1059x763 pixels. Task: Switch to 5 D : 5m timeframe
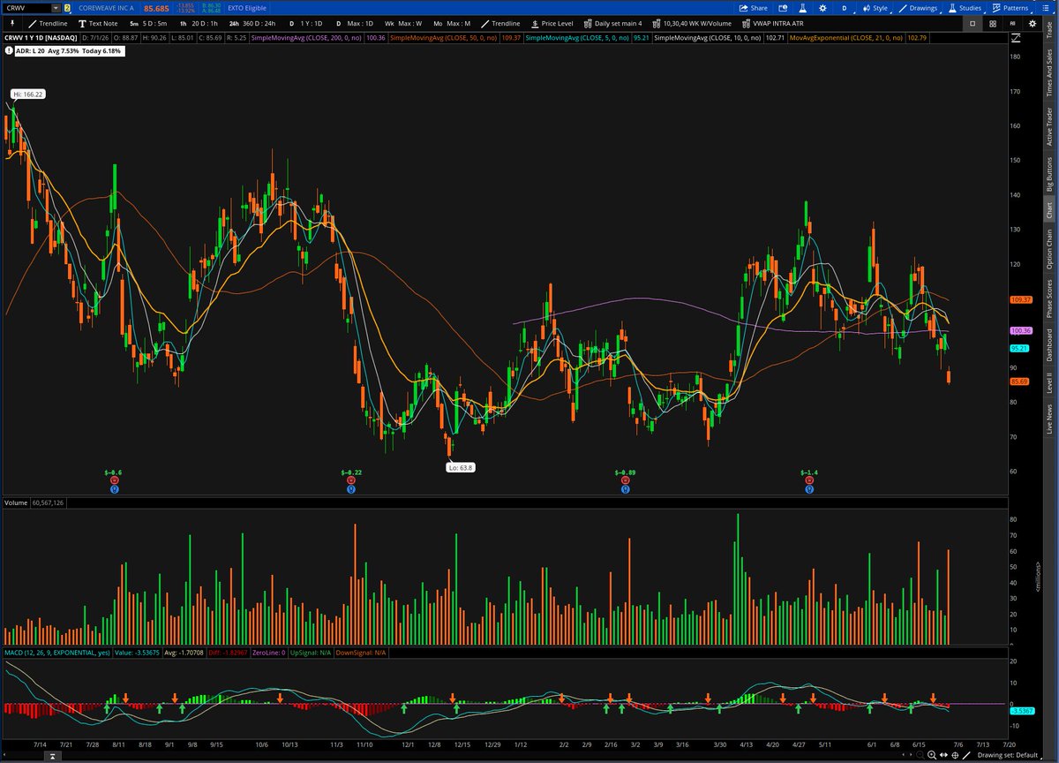pos(146,23)
